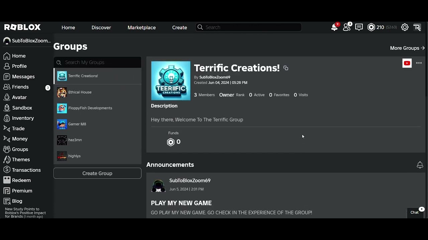
Task: Open the group three-dots options menu
Action: [419, 63]
